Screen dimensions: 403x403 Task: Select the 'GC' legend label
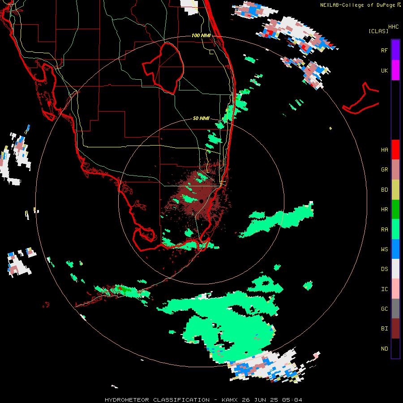[384, 309]
